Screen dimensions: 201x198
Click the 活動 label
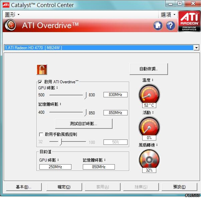click(x=148, y=113)
